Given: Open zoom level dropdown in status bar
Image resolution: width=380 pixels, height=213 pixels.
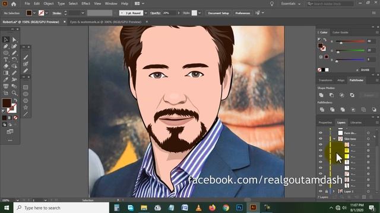Looking at the screenshot, I should click(x=17, y=200).
